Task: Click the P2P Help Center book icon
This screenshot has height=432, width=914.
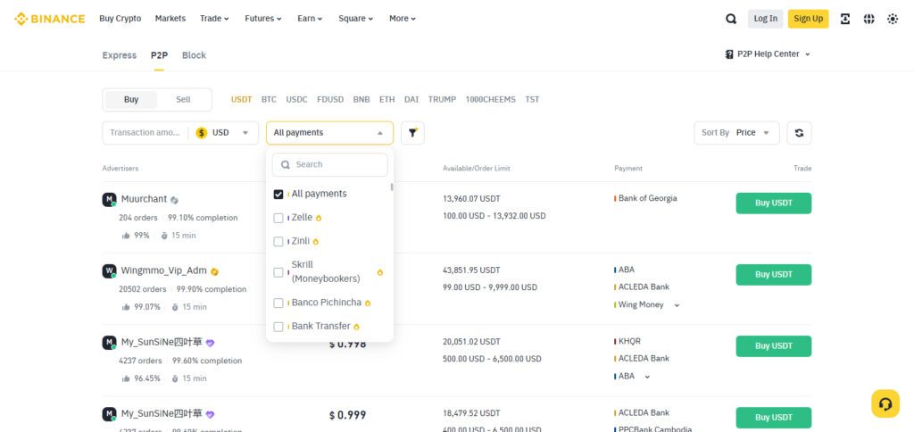Action: click(729, 54)
